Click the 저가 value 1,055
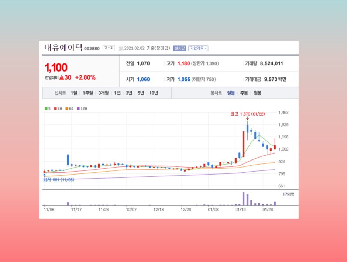Image resolution: width=347 pixels, height=262 pixels. click(x=184, y=79)
